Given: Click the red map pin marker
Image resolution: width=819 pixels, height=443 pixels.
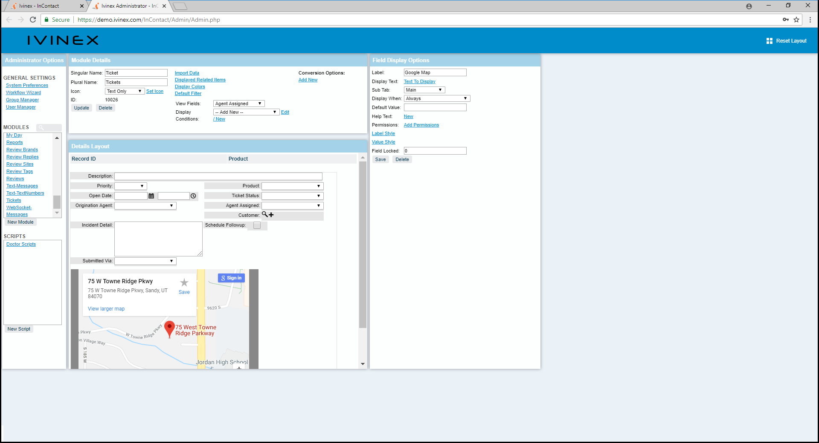Looking at the screenshot, I should click(x=169, y=329).
